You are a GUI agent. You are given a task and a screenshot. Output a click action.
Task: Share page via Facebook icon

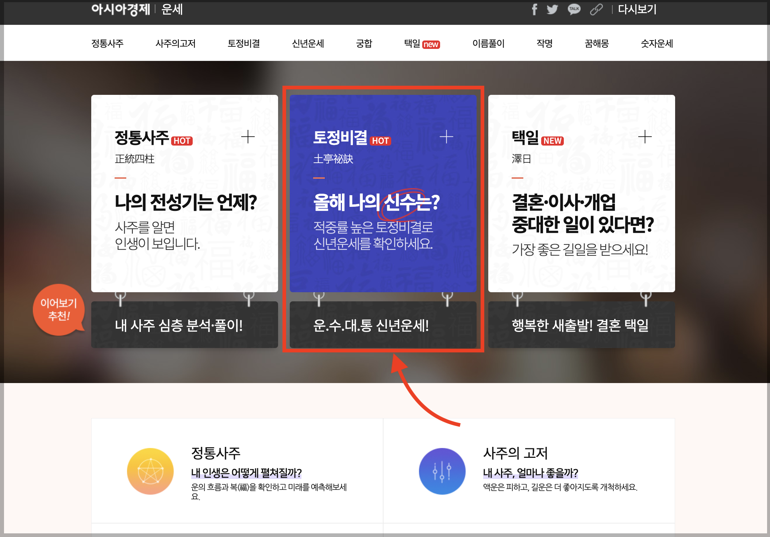click(x=534, y=9)
